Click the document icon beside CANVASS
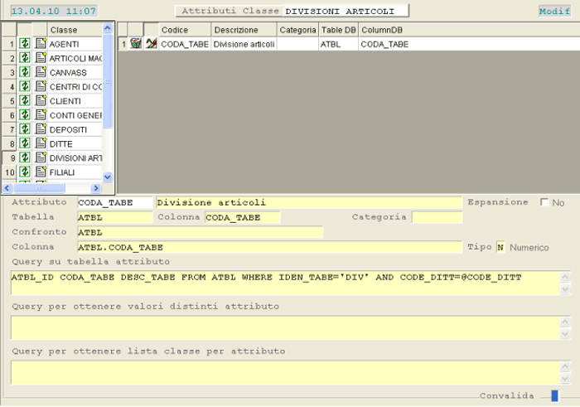The width and height of the screenshot is (580, 407). pos(40,72)
